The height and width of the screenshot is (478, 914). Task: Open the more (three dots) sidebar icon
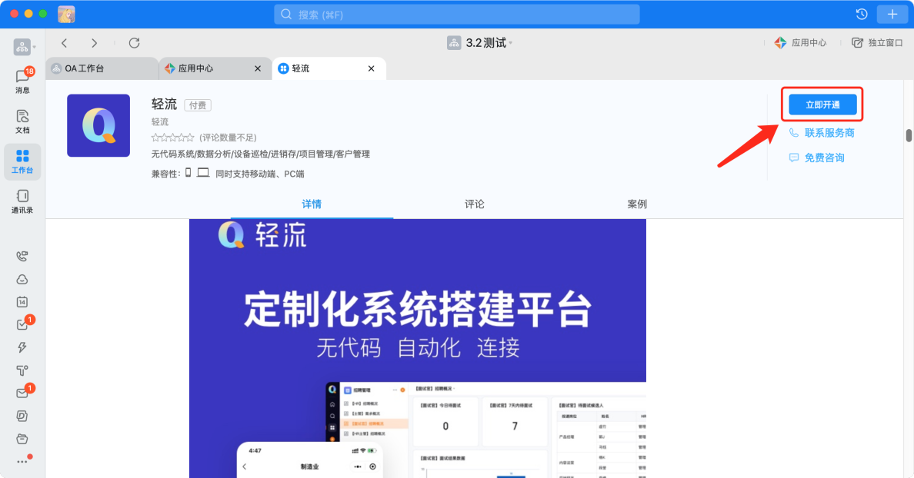coord(22,461)
